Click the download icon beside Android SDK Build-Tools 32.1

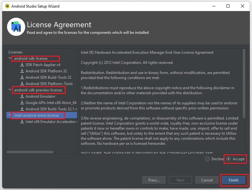click(x=22, y=109)
